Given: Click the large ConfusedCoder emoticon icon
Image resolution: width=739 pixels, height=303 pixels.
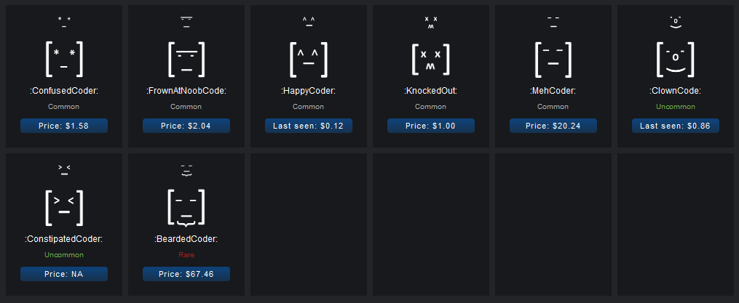Looking at the screenshot, I should click(x=64, y=59).
